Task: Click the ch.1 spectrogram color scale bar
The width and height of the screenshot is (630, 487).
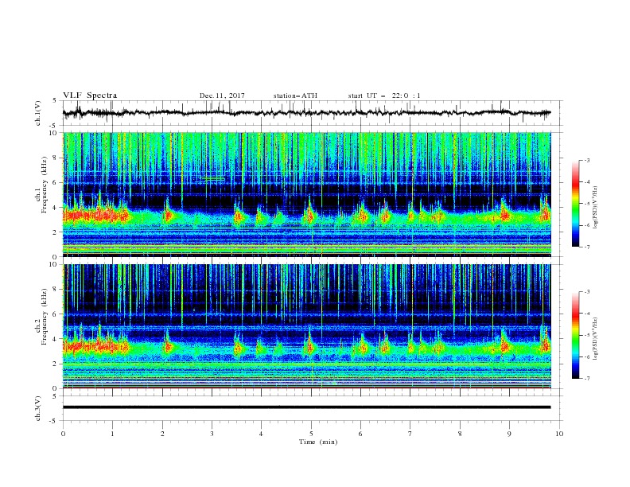Action: [575, 204]
